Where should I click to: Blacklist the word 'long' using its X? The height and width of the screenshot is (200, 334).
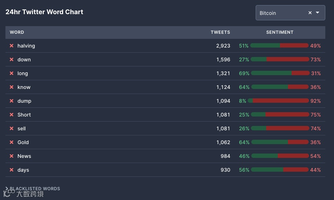pos(12,73)
